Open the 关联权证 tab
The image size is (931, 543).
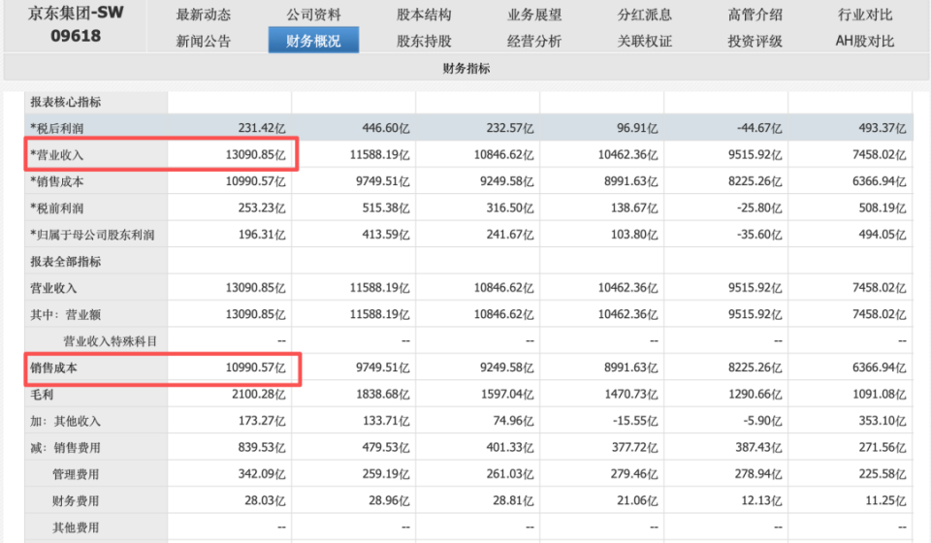pyautogui.click(x=644, y=41)
